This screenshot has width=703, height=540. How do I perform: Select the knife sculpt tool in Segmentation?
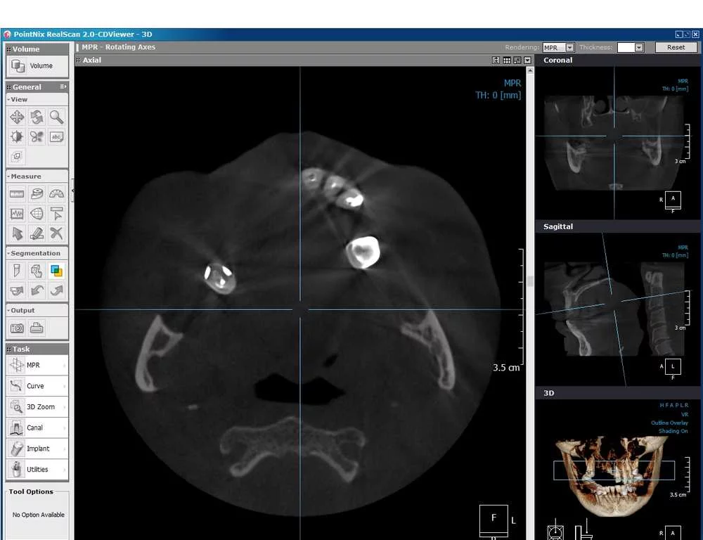[x=17, y=271]
